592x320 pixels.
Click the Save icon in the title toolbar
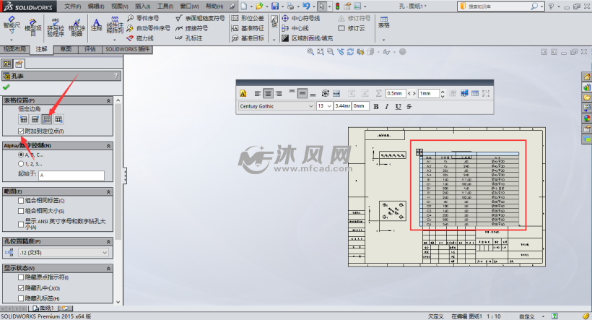point(275,7)
